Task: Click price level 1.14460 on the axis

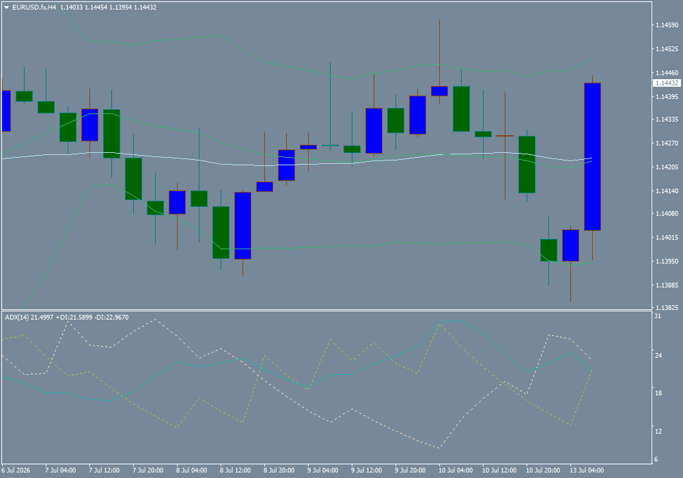Action: point(667,72)
